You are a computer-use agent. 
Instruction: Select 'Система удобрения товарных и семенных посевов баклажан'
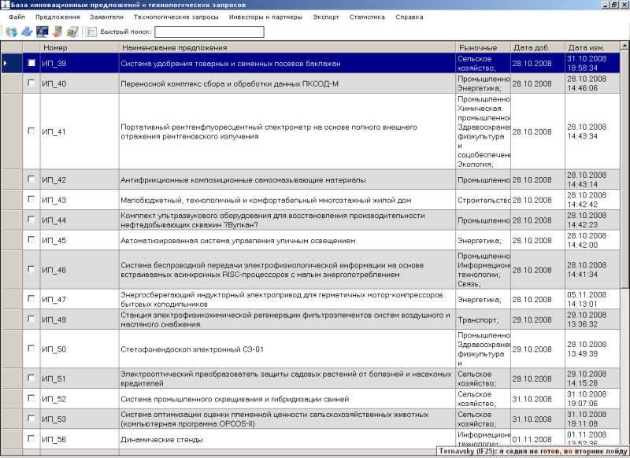tap(287, 64)
